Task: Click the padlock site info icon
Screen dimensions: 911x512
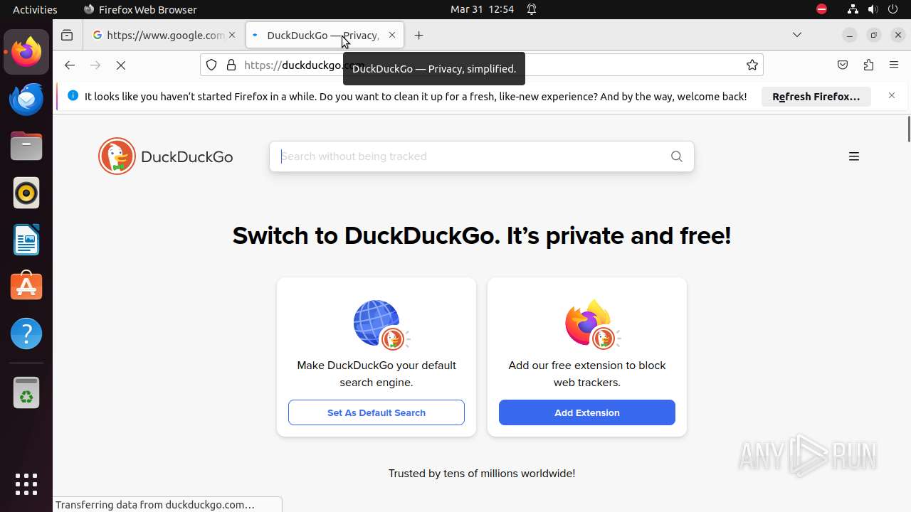Action: [x=231, y=65]
